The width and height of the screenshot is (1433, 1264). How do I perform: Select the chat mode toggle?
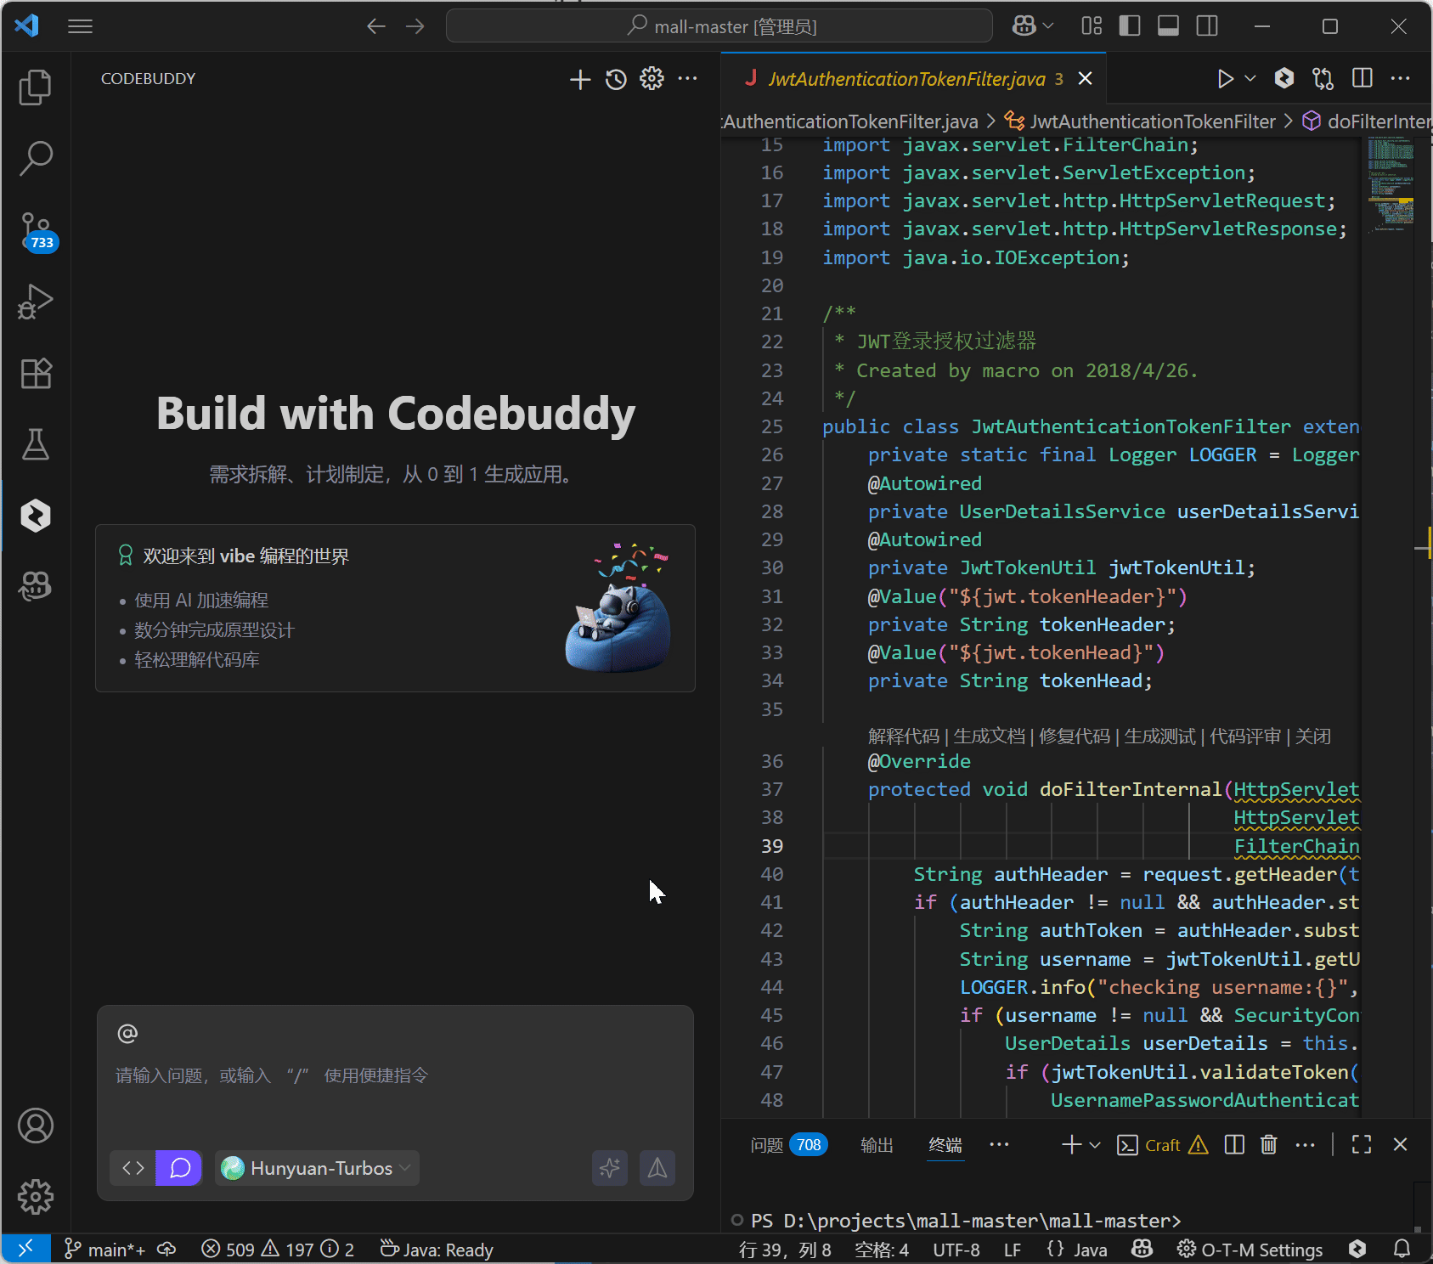point(179,1168)
